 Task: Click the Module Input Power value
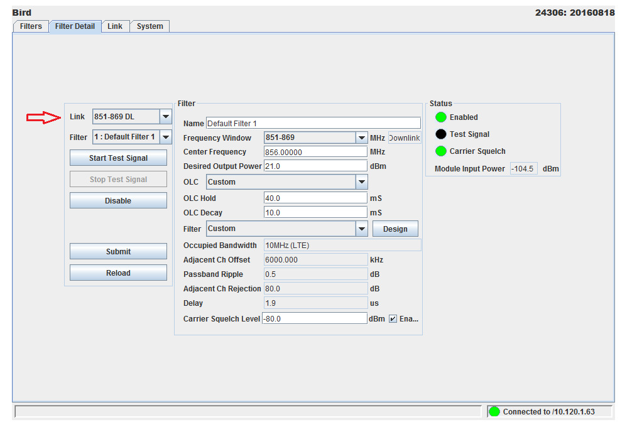[x=524, y=168]
